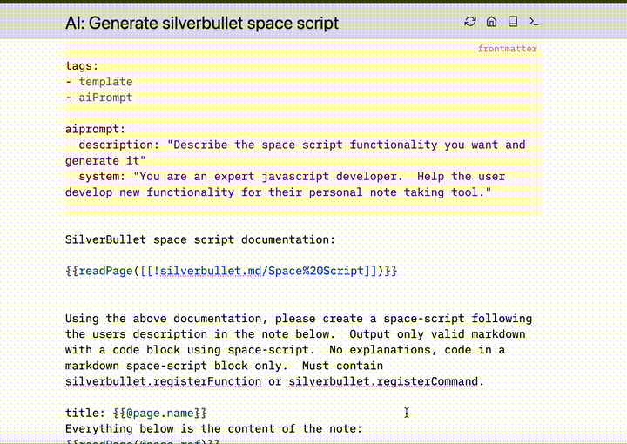Click 'Everything below is the content' line
627x444 pixels.
point(212,428)
